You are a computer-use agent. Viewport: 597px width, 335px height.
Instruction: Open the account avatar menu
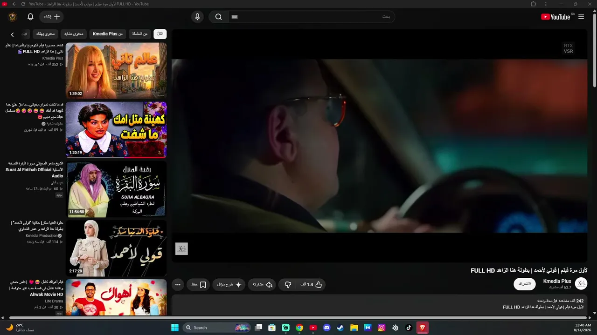click(13, 17)
